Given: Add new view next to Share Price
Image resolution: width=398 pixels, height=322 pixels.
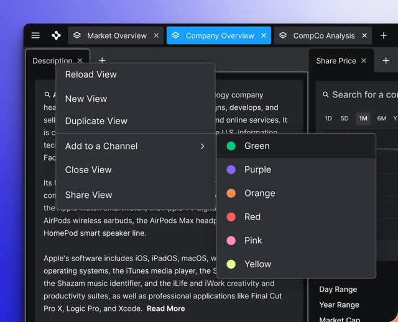Looking at the screenshot, I should pos(386,61).
